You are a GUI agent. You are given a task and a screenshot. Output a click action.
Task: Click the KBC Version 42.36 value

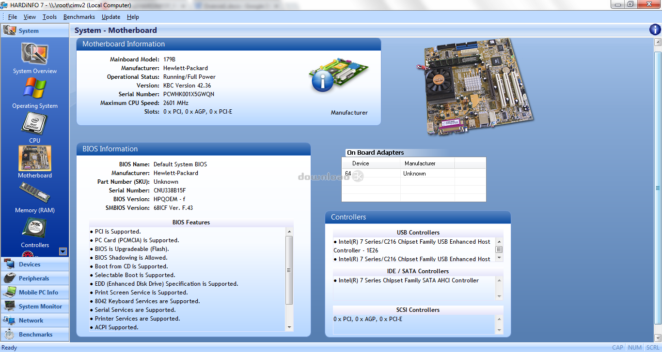(x=187, y=86)
